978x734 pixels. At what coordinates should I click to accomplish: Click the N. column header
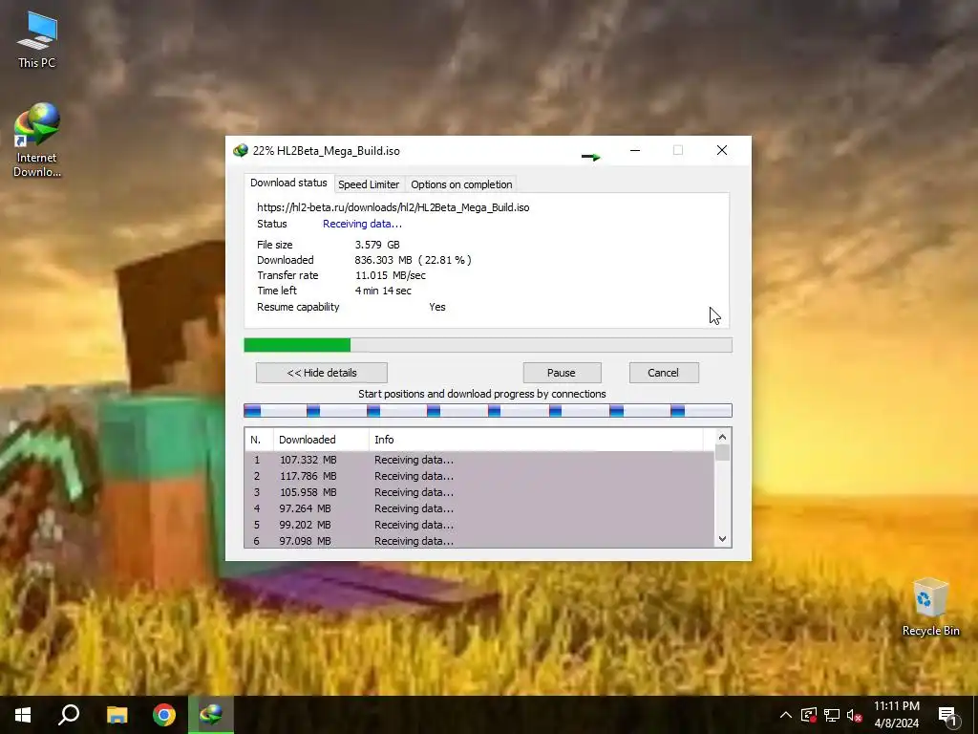click(x=259, y=440)
